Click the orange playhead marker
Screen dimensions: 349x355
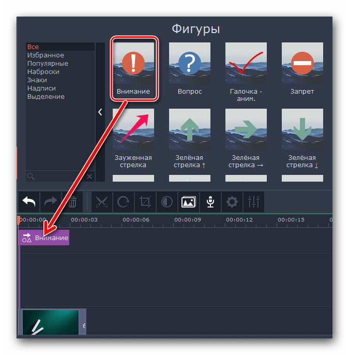[18, 220]
